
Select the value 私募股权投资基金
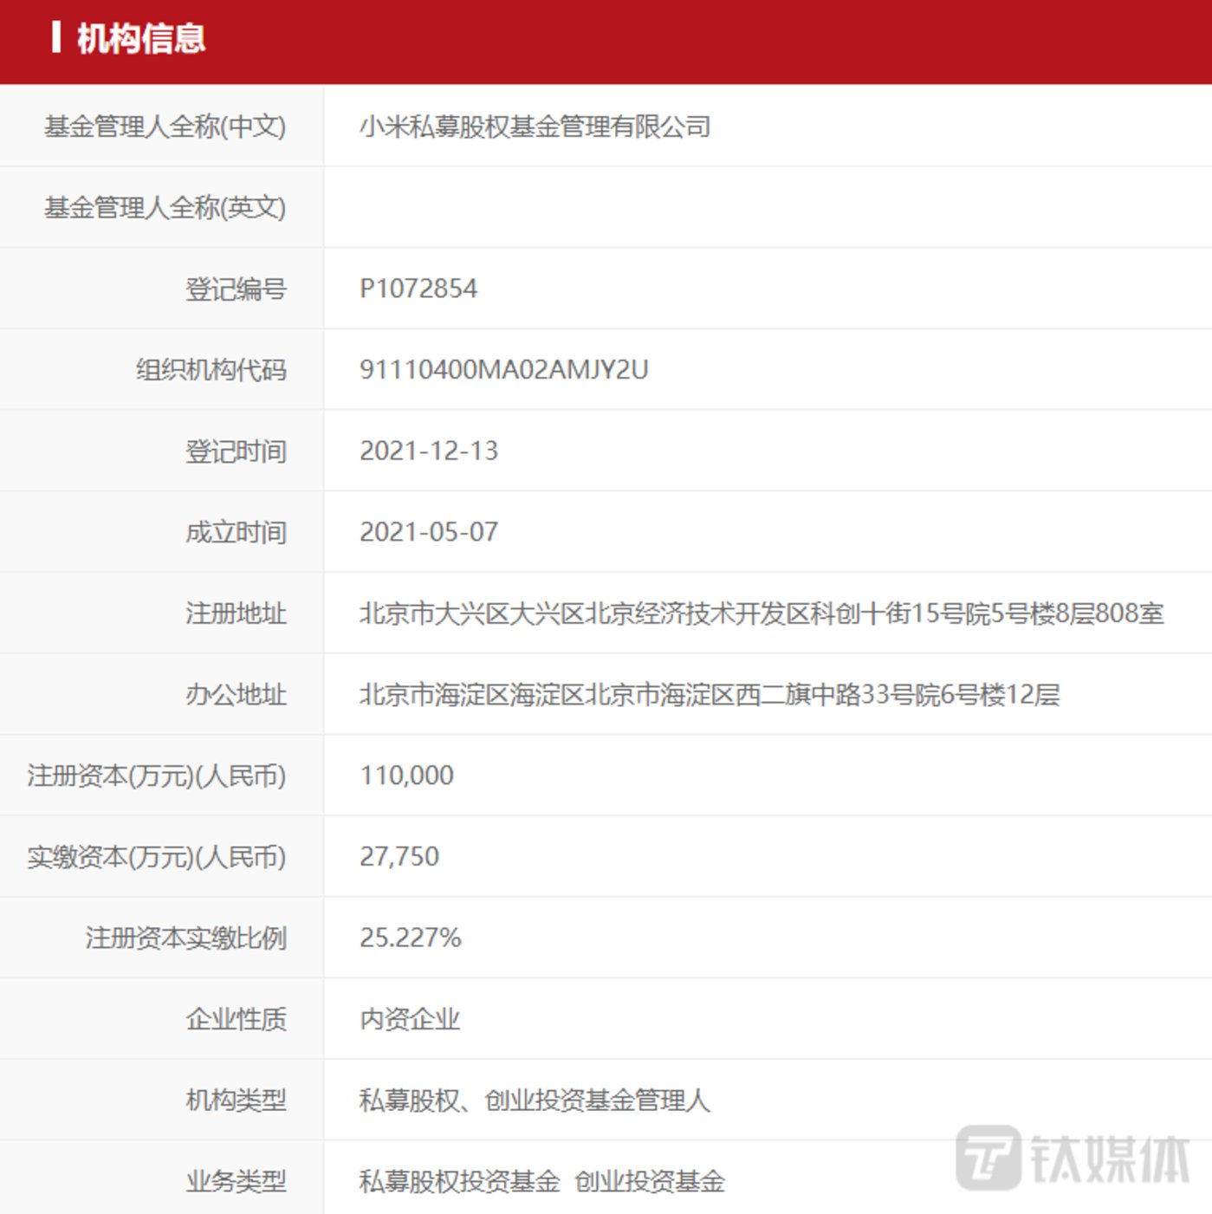pos(459,1181)
